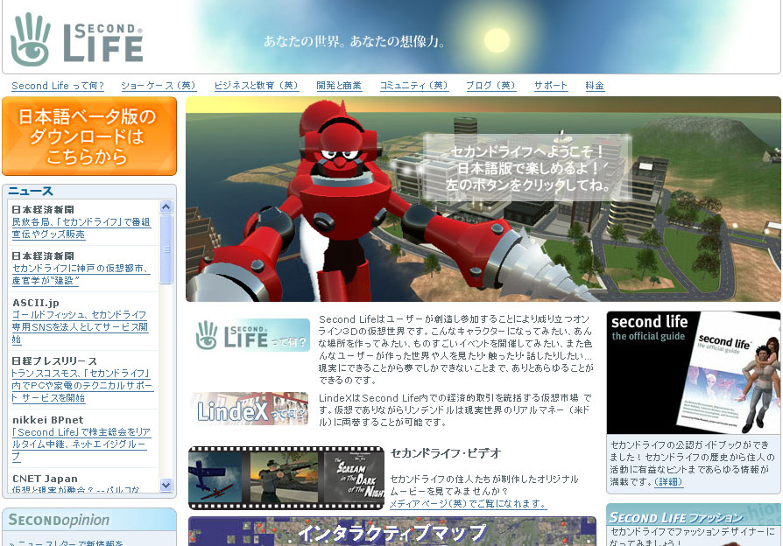Click the CNET Japan source heading
Image resolution: width=783 pixels, height=546 pixels.
click(45, 479)
